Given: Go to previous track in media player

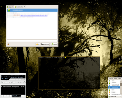Looking at the screenshot, I should [3, 82].
